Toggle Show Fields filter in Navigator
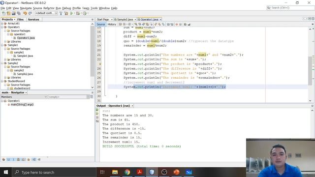This screenshot has height=177, width=315. [8, 159]
